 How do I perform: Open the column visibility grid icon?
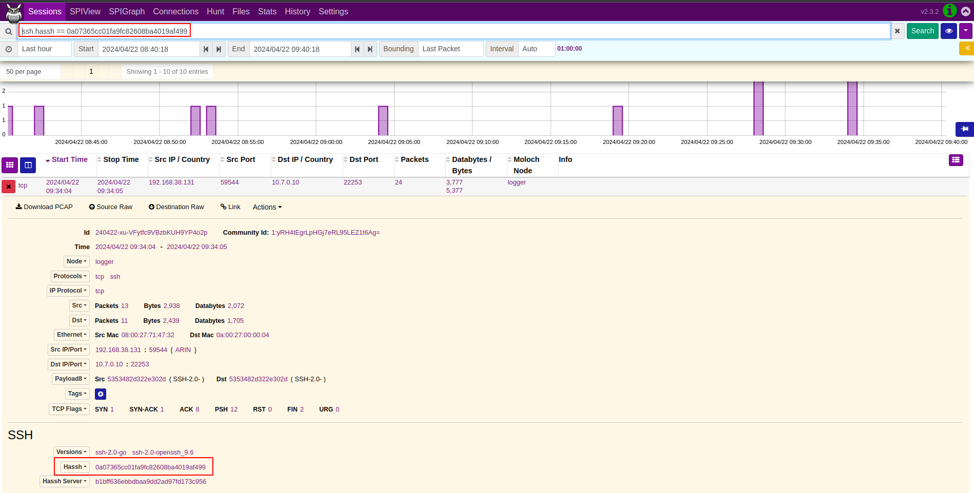click(x=10, y=165)
